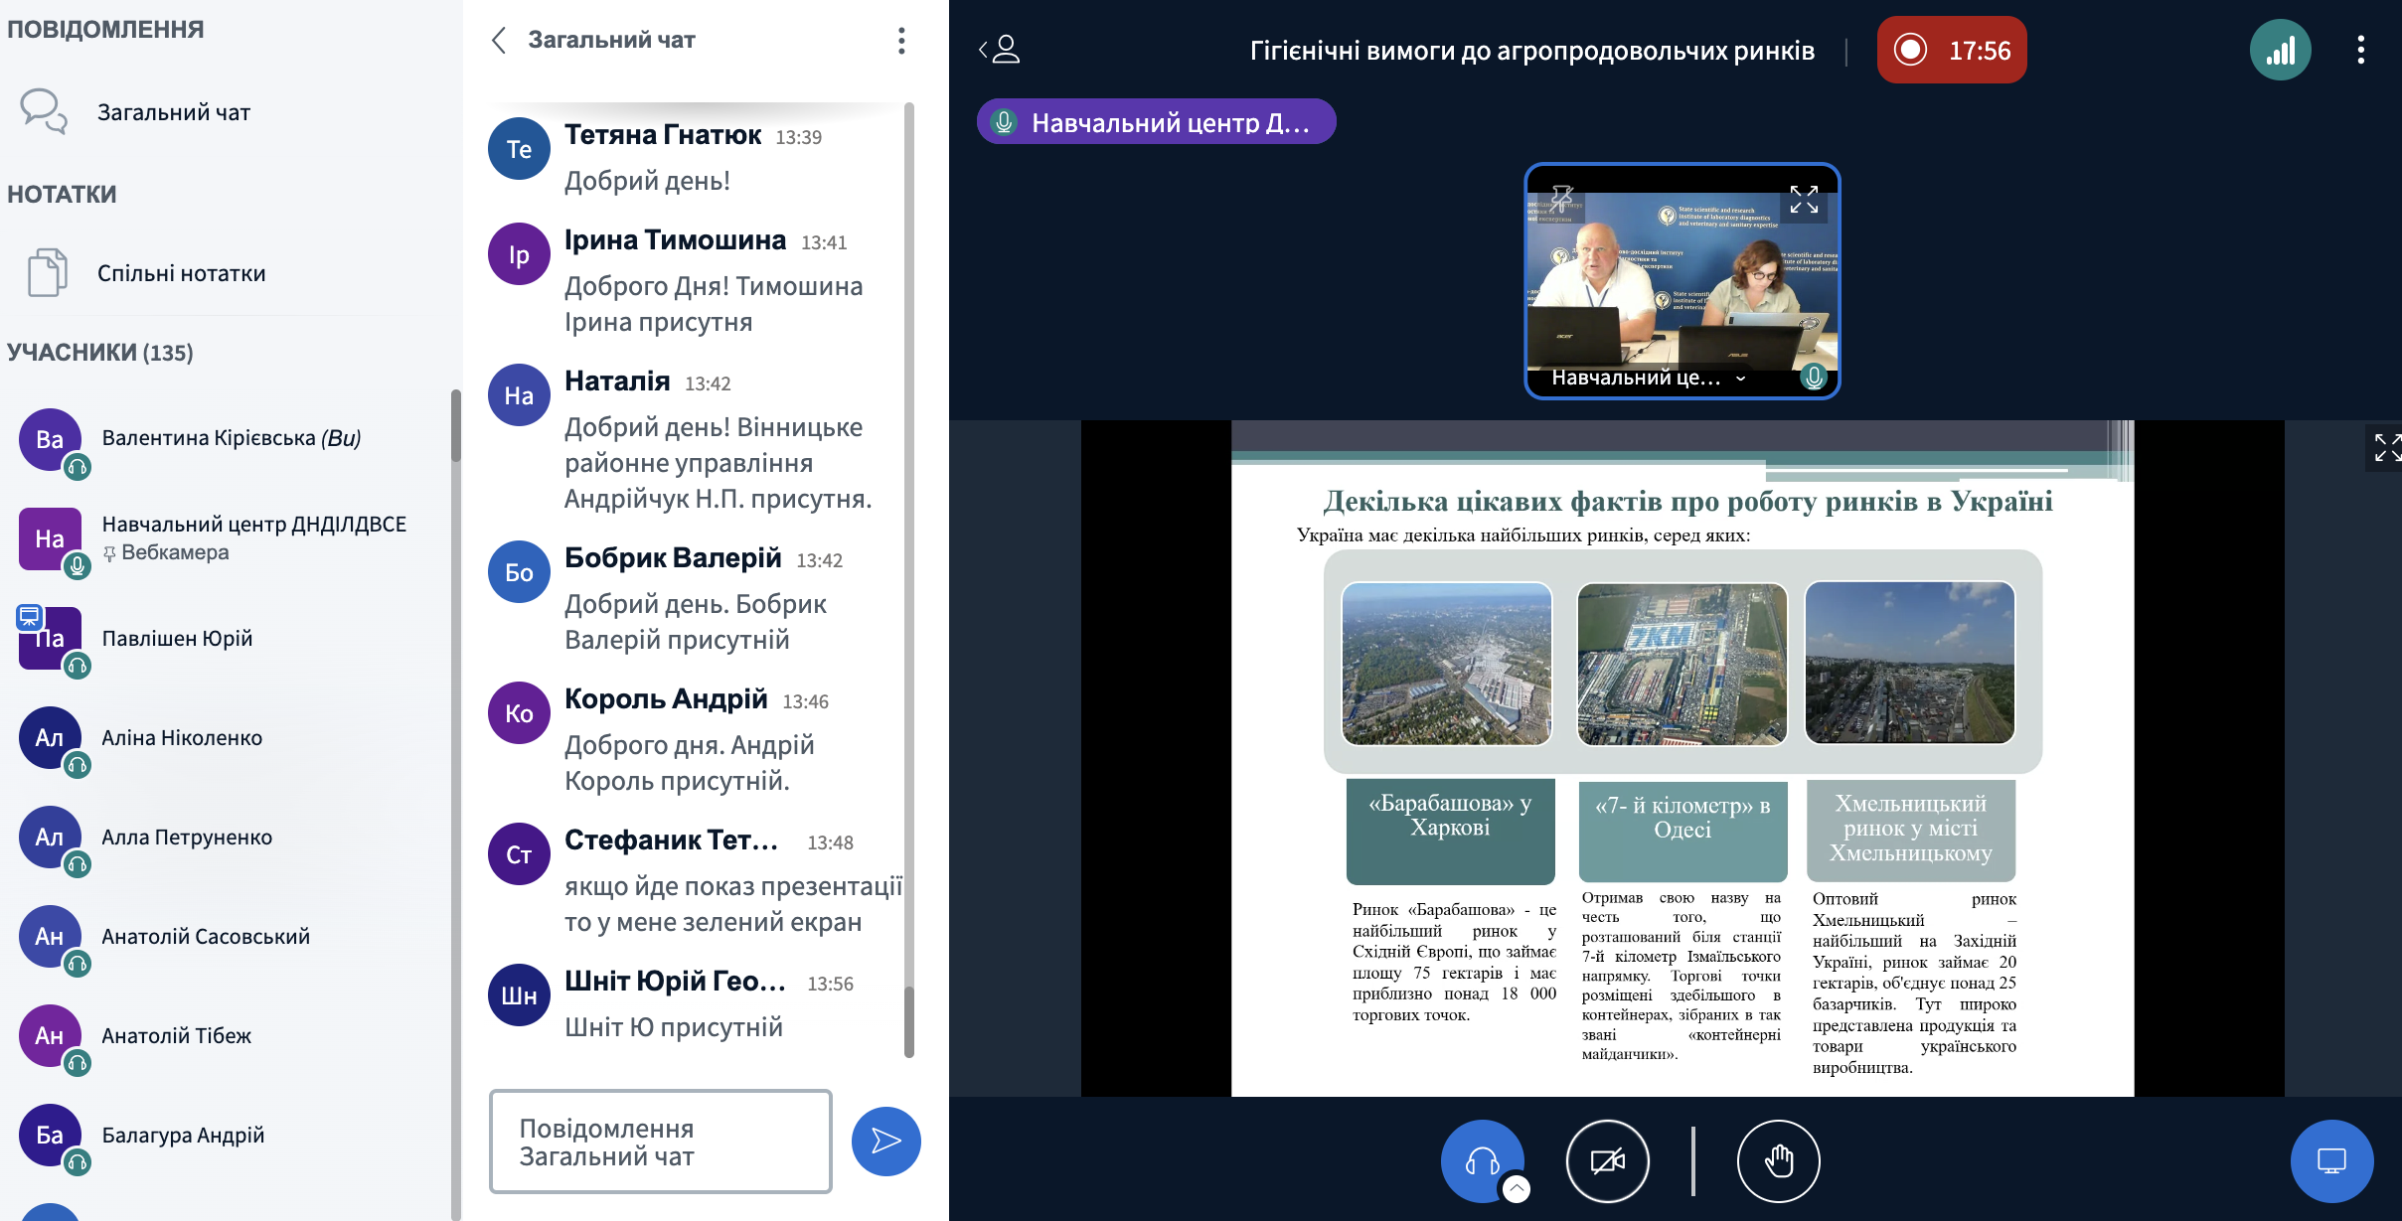
Task: Click the Хмельницький market photo
Action: tap(1909, 664)
